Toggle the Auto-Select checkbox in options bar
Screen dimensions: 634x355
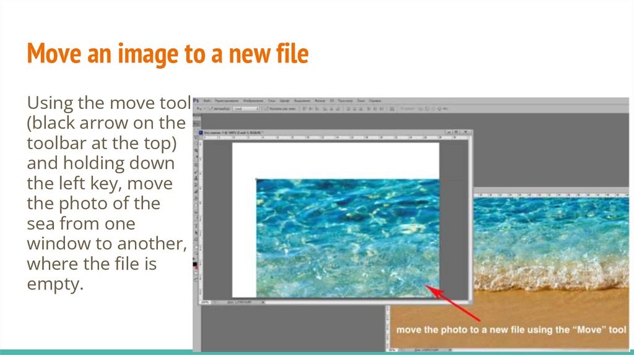pyautogui.click(x=211, y=109)
